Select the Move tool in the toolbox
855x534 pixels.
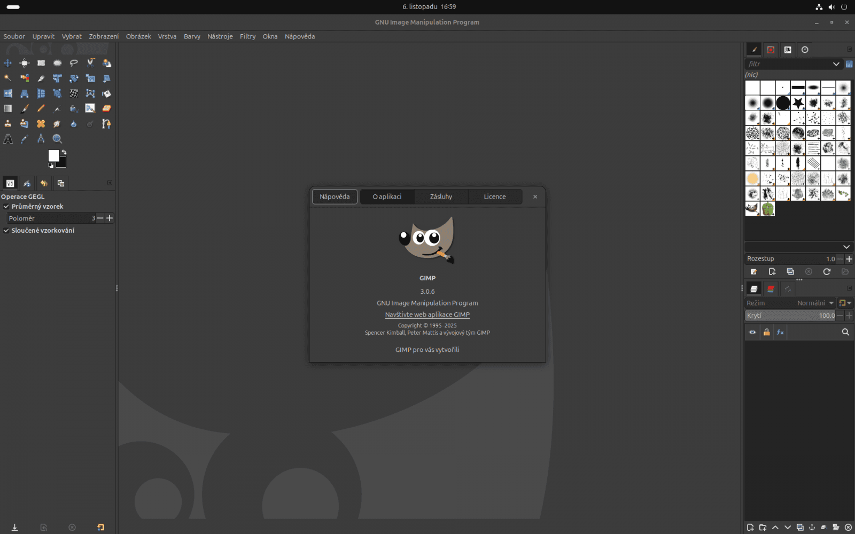pyautogui.click(x=8, y=63)
